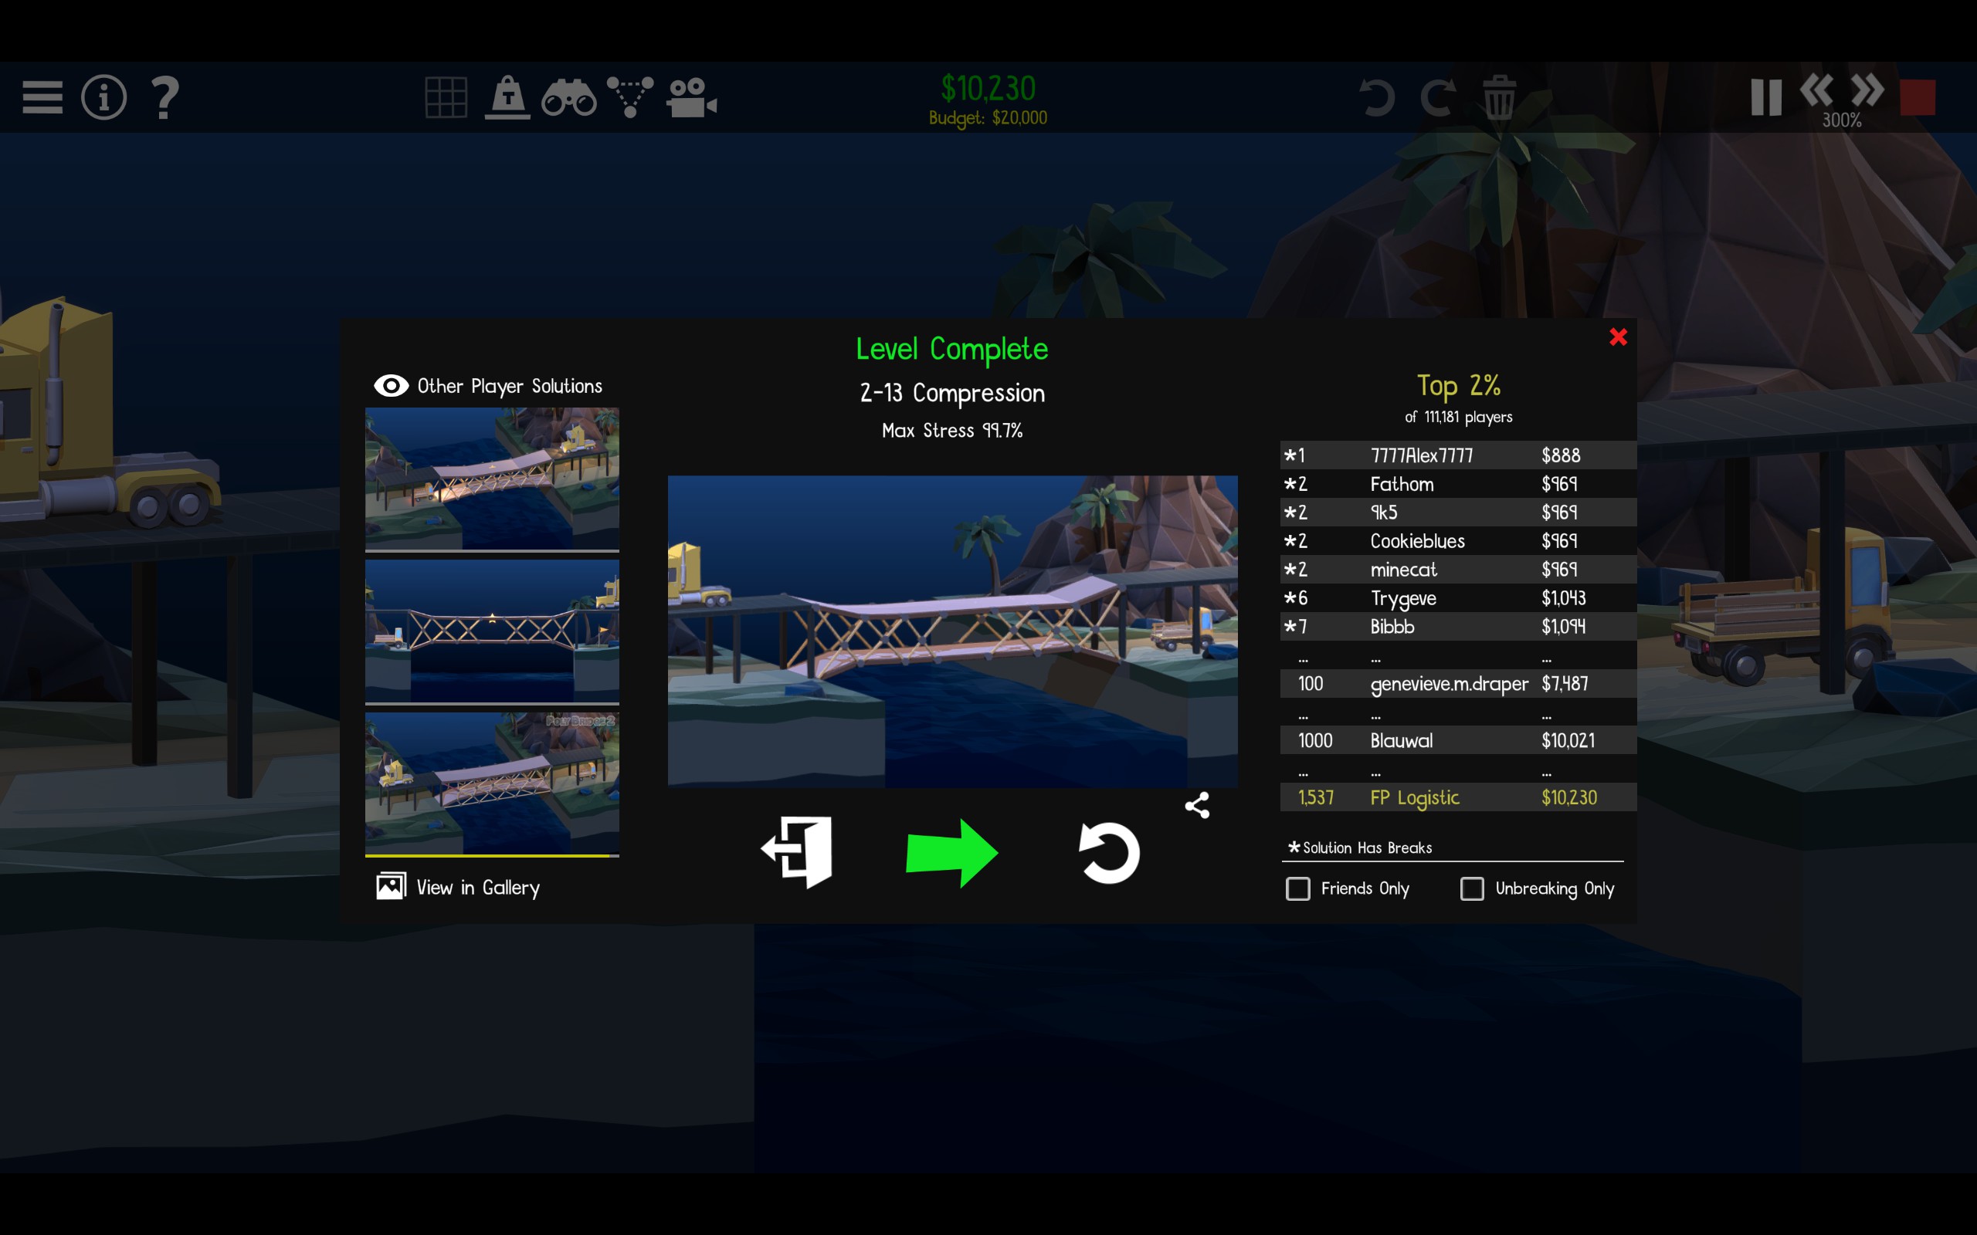
Task: Proceed with the green next arrow
Action: click(x=951, y=853)
